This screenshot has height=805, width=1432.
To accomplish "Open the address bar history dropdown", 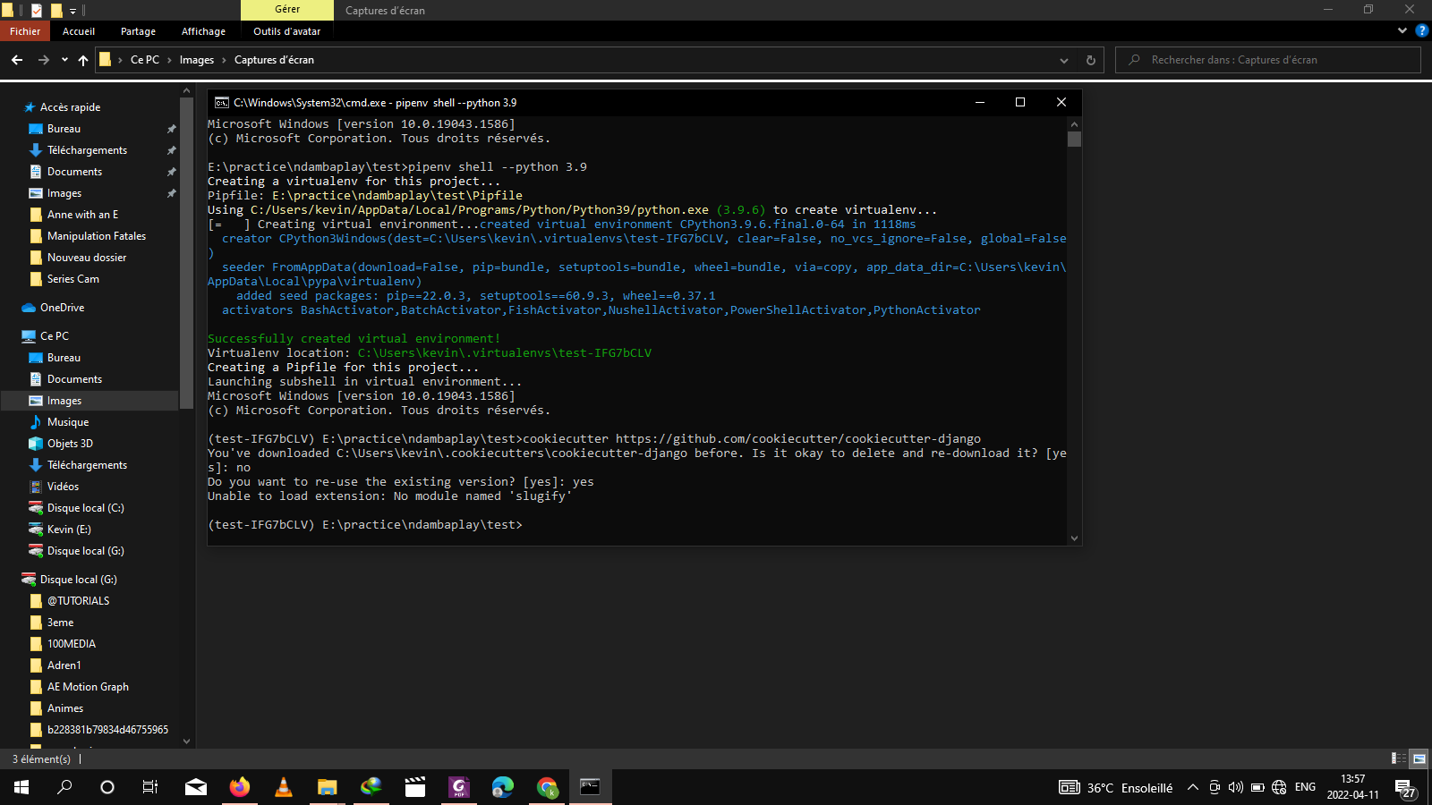I will 1064,60.
